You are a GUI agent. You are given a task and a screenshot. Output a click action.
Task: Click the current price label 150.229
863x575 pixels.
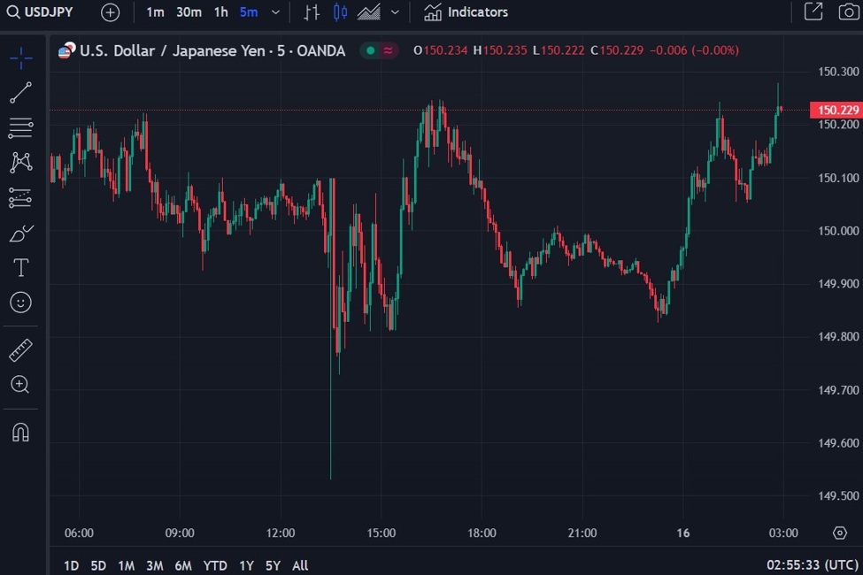[x=835, y=110]
